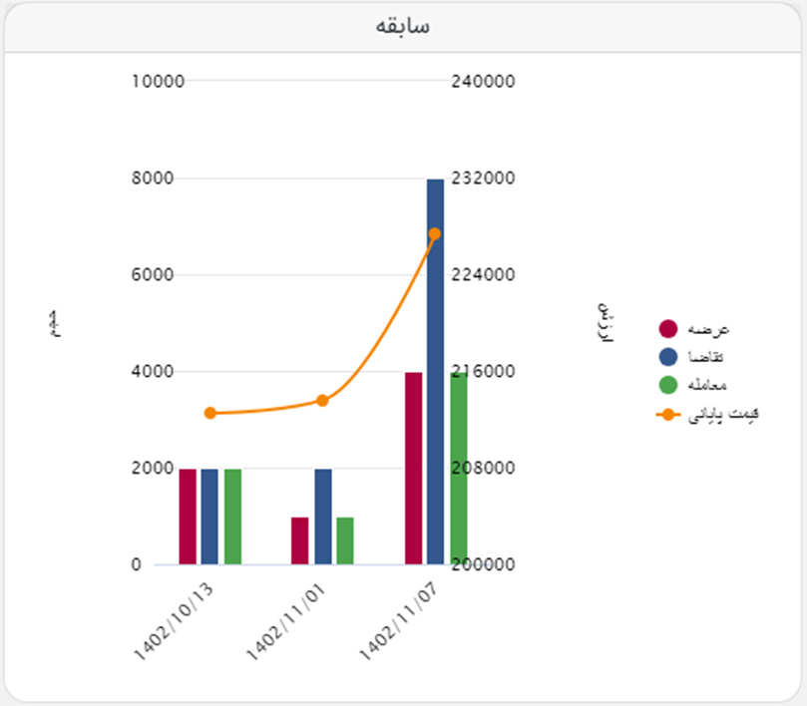Pick the green معامله bar for 1402/11/07
The height and width of the screenshot is (706, 807).
point(458,469)
